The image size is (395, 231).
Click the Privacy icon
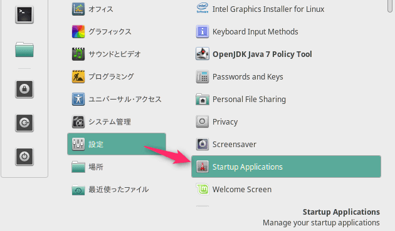click(203, 121)
